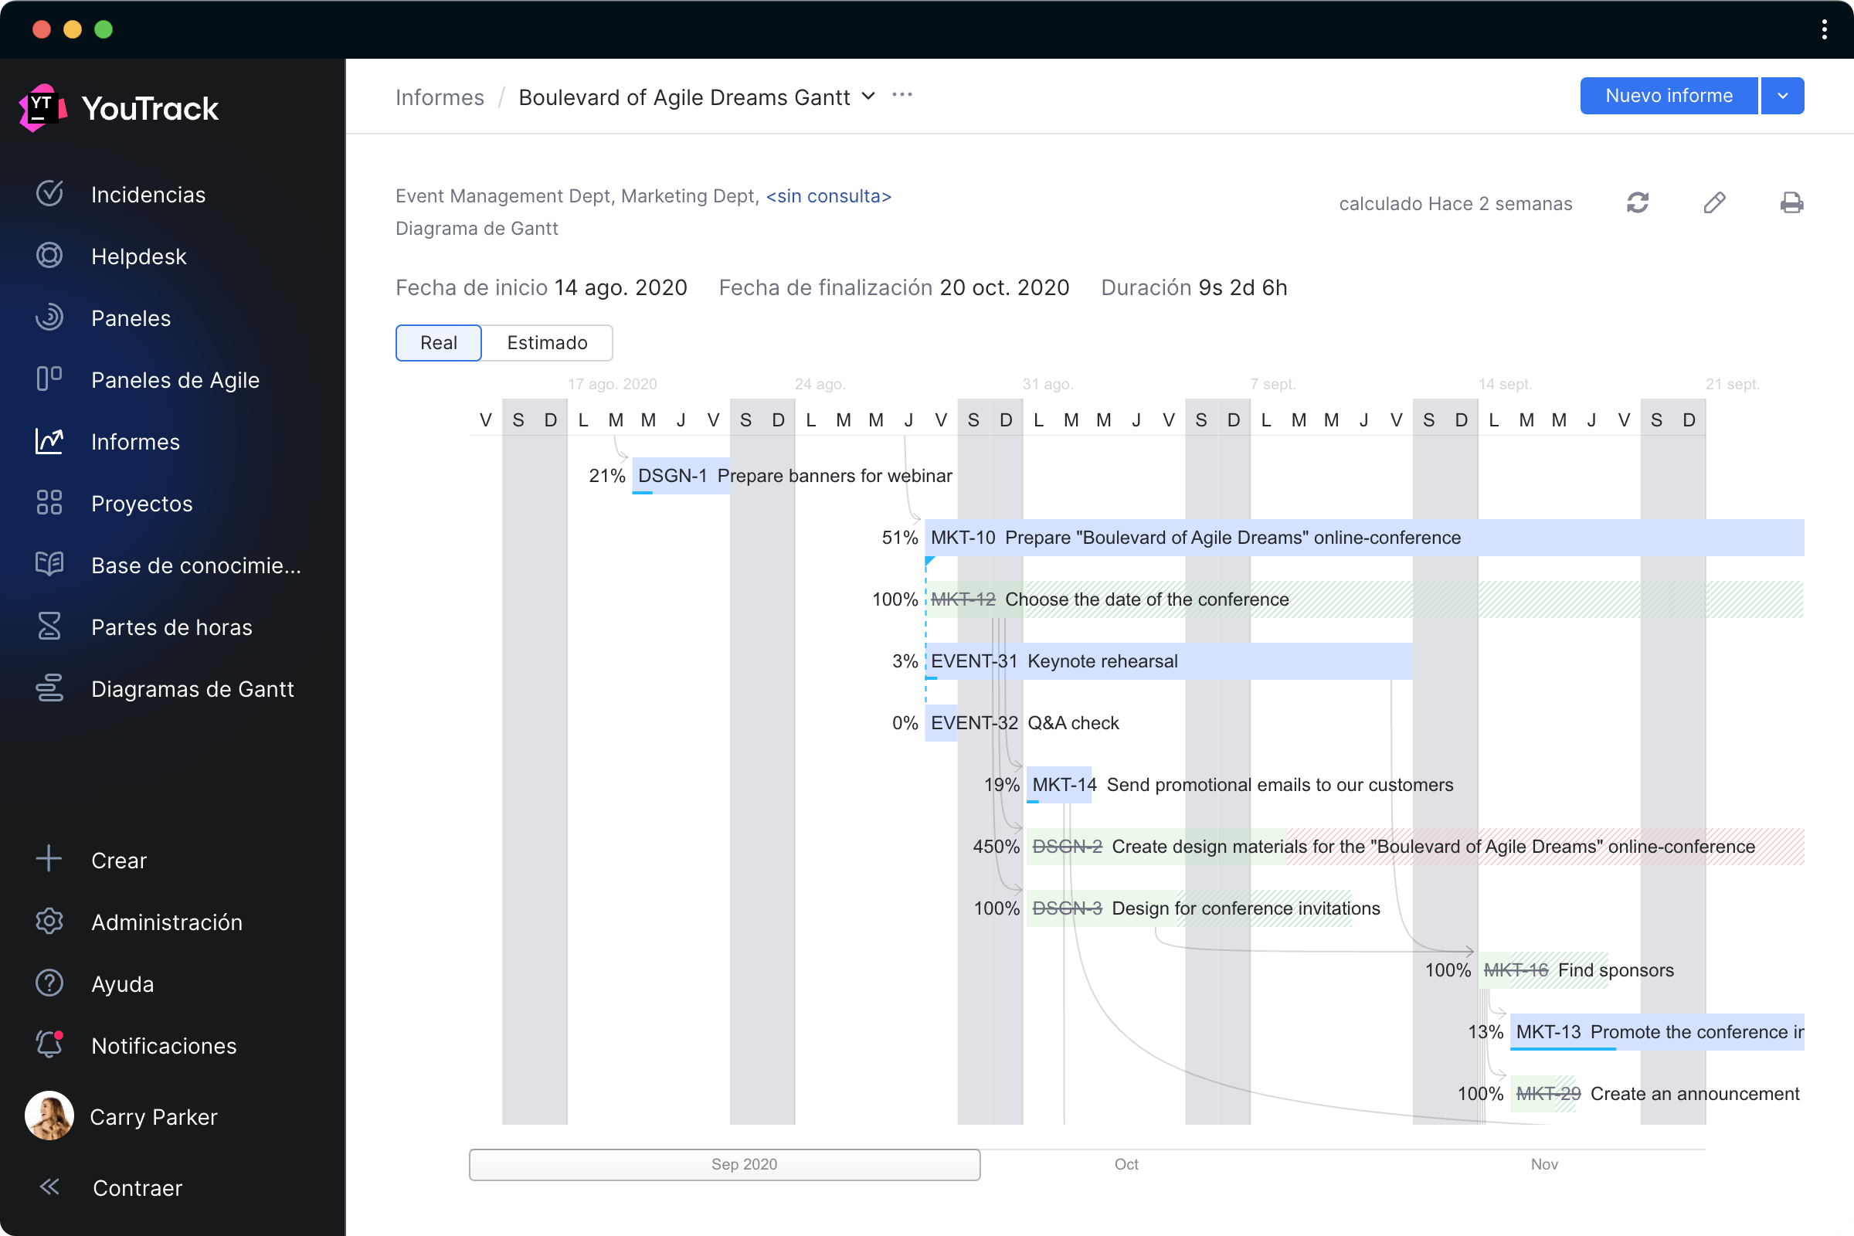Image resolution: width=1854 pixels, height=1236 pixels.
Task: Open Informes breadcrumb menu item
Action: click(439, 97)
